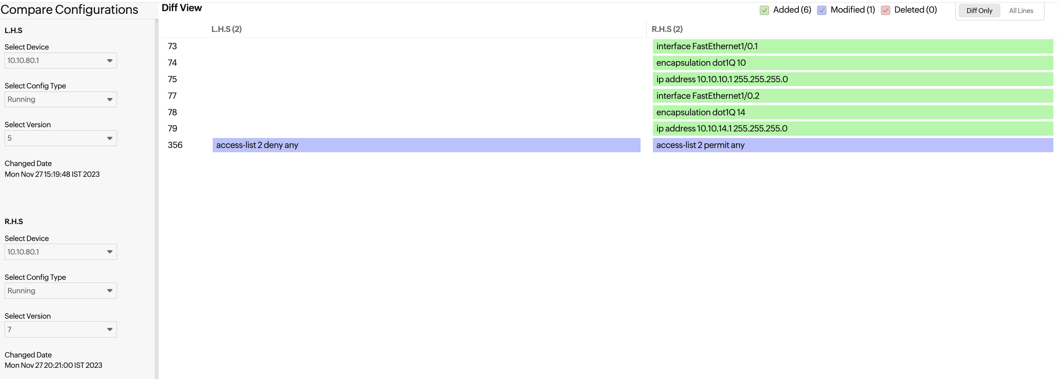Screen dimensions: 1058x379
Task: Open the R.H.S Select Device dropdown
Action: tap(60, 252)
